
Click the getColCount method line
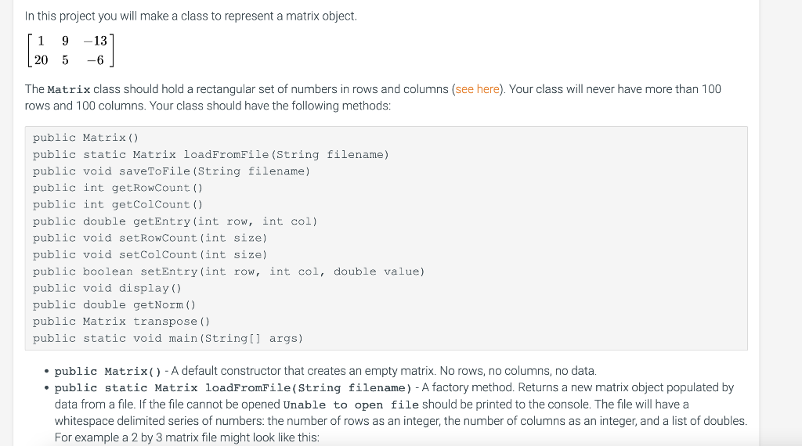[x=117, y=205]
